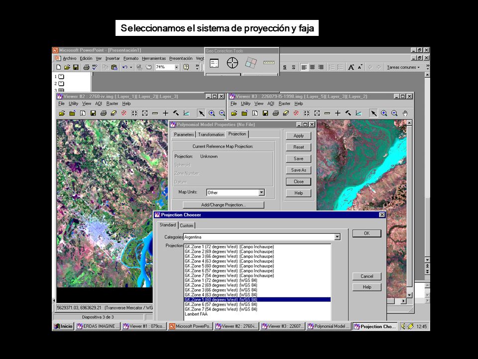Open the Herramientas menu in PowerPoint
Viewport: 478px width, 359px height.
(154, 58)
